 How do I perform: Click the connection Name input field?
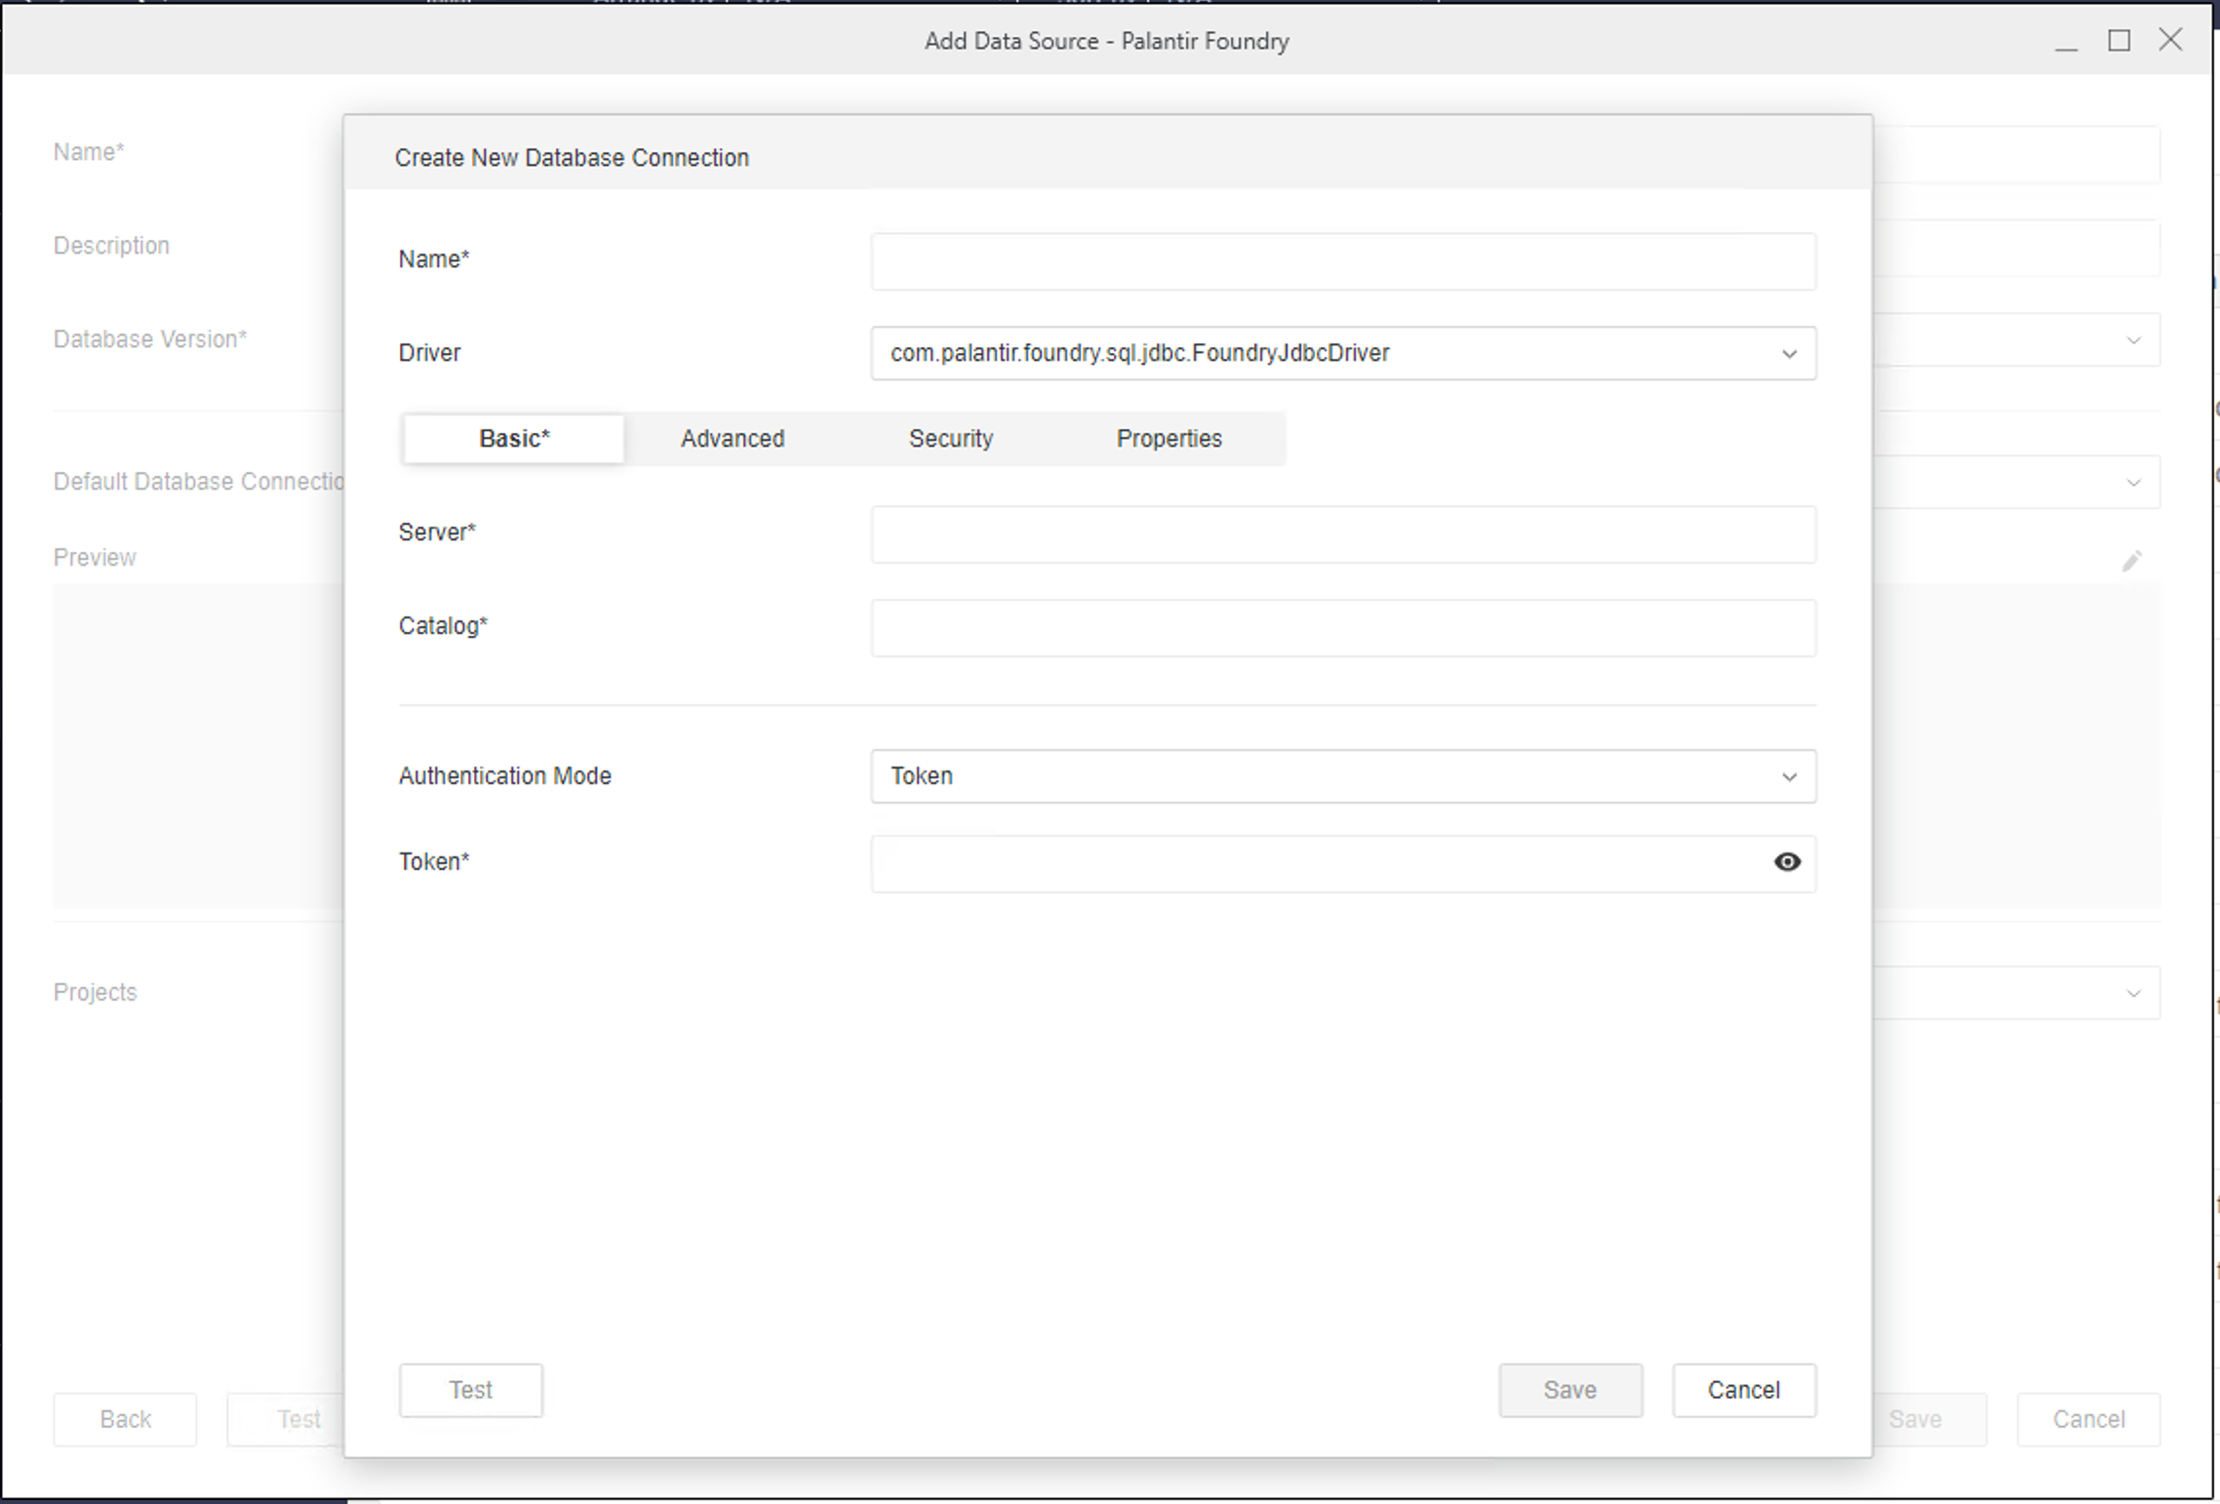(1343, 261)
